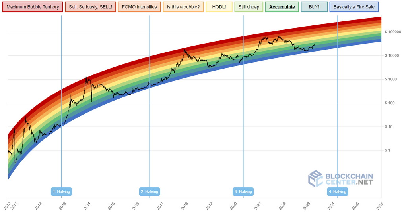Toggle the Still cheap legend entry
402x212 pixels.
tap(249, 7)
